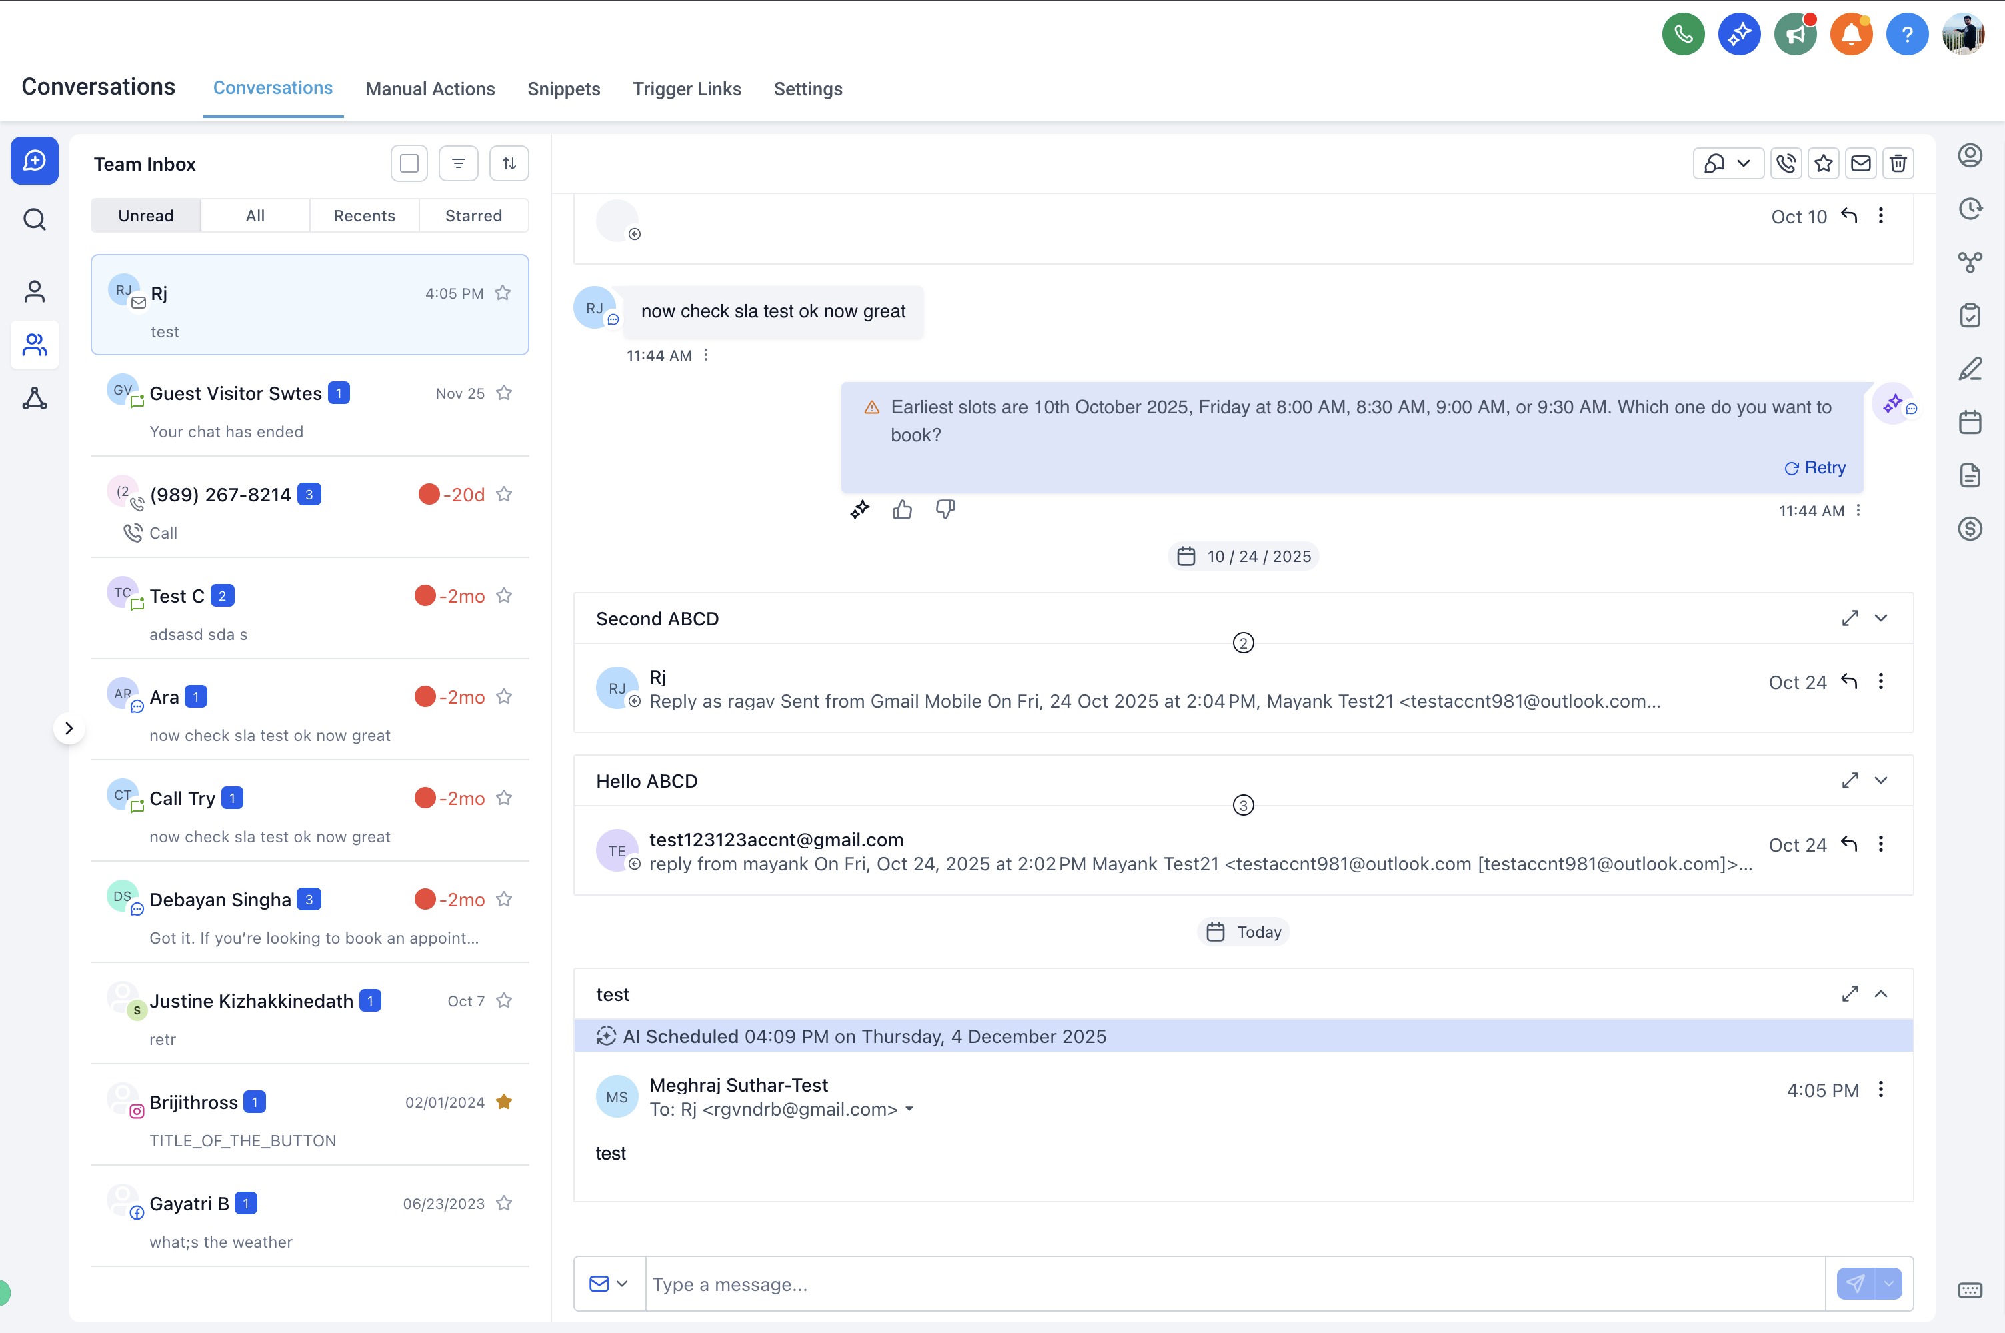This screenshot has width=2005, height=1333.
Task: Star the Guest Visitor Swtes conversation
Action: [504, 393]
